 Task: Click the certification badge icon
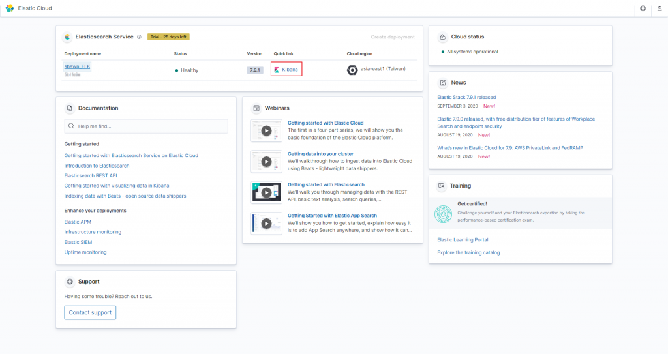443,214
